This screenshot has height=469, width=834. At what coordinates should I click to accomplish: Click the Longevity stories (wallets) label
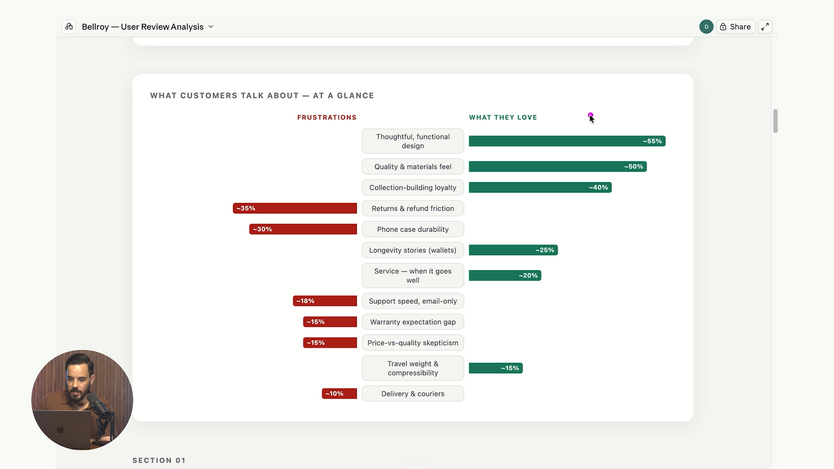pyautogui.click(x=413, y=250)
